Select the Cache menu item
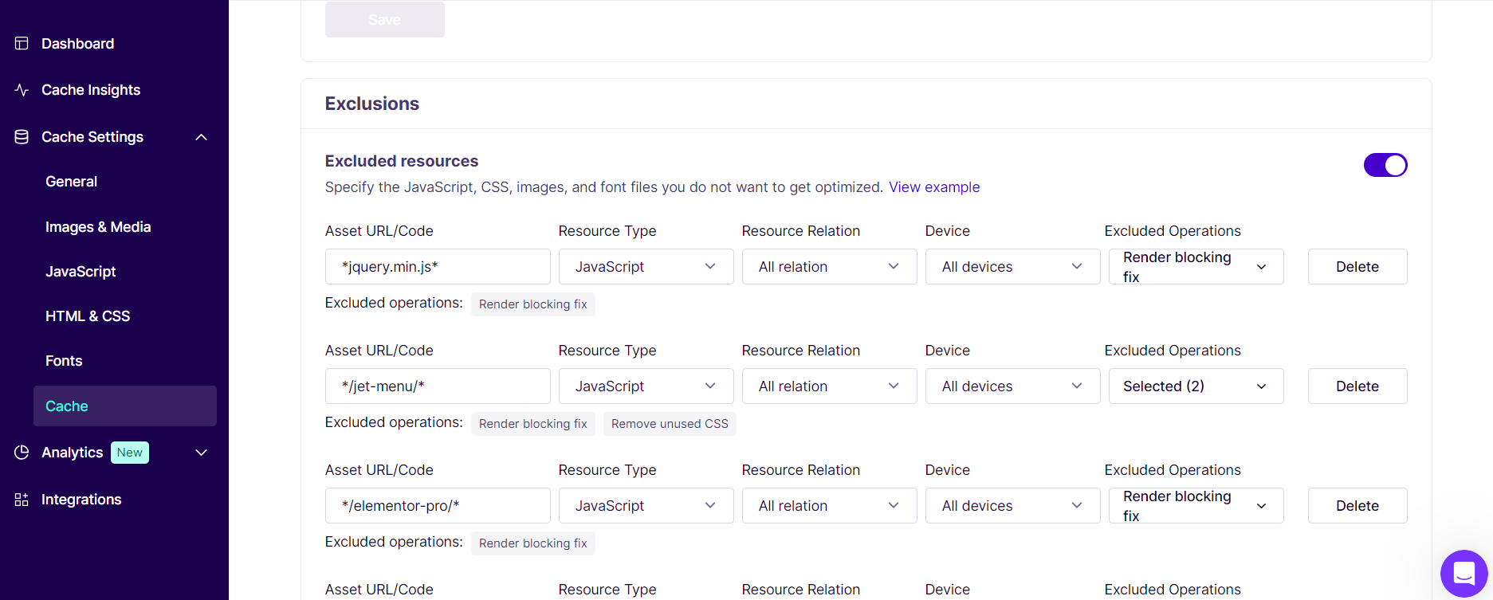1493x600 pixels. pos(125,406)
